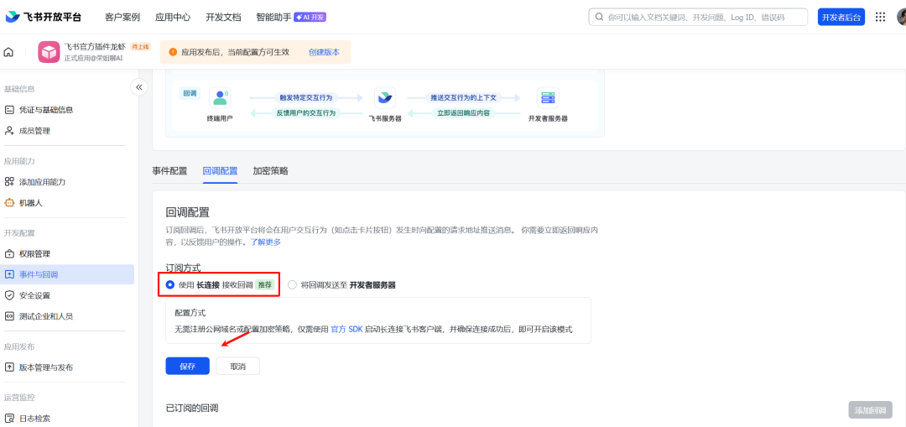Open the 官方 SDK link
This screenshot has width=906, height=427.
coord(346,330)
